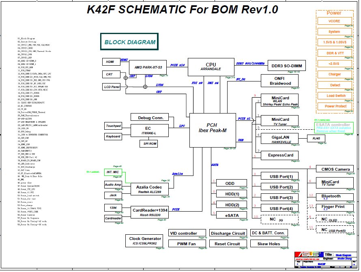Click the '1394' block
The width and height of the screenshot is (361, 272).
click(113, 208)
